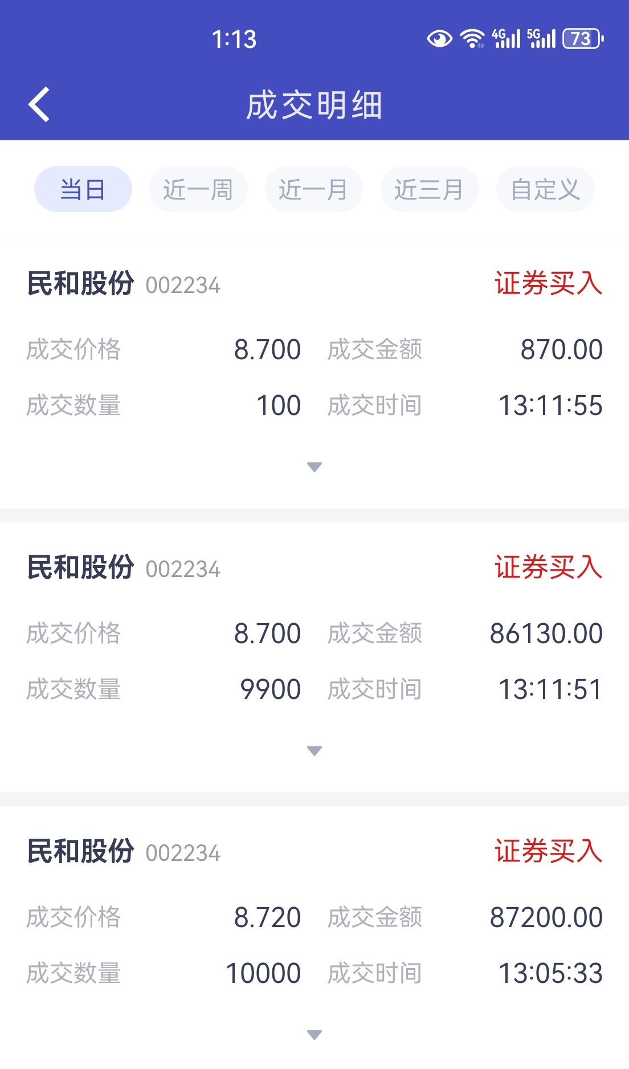Tap the status bar clock 1:13

pyautogui.click(x=234, y=39)
